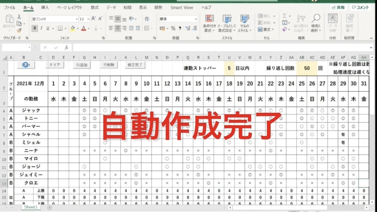Align text to top
The width and height of the screenshot is (377, 212).
point(111,18)
